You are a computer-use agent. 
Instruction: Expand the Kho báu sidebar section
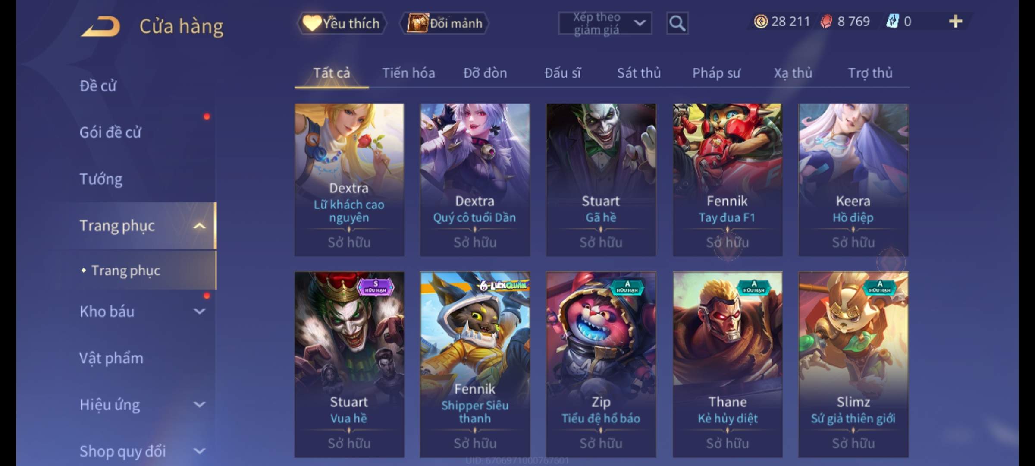199,311
